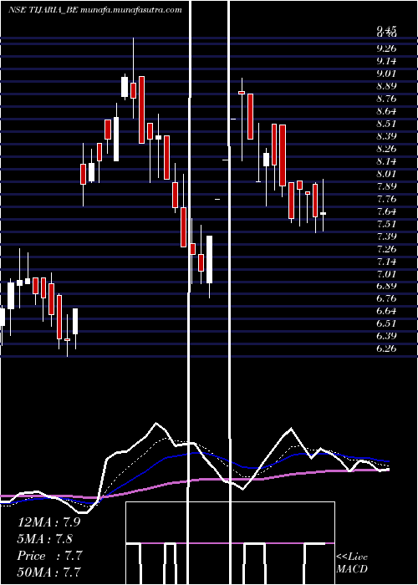Select the 7.76 price level label
Screen dimensions: 418x585
(386, 199)
